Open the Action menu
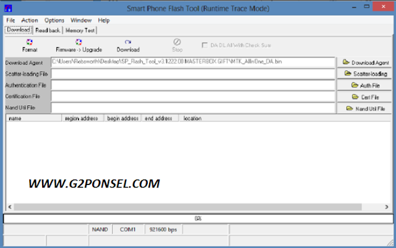The height and width of the screenshot is (248, 396). pos(30,20)
